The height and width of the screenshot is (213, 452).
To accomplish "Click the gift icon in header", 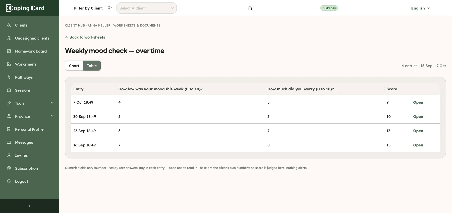I will 250,8.
